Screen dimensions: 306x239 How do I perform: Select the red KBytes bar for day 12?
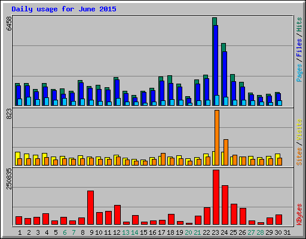pos(117,215)
